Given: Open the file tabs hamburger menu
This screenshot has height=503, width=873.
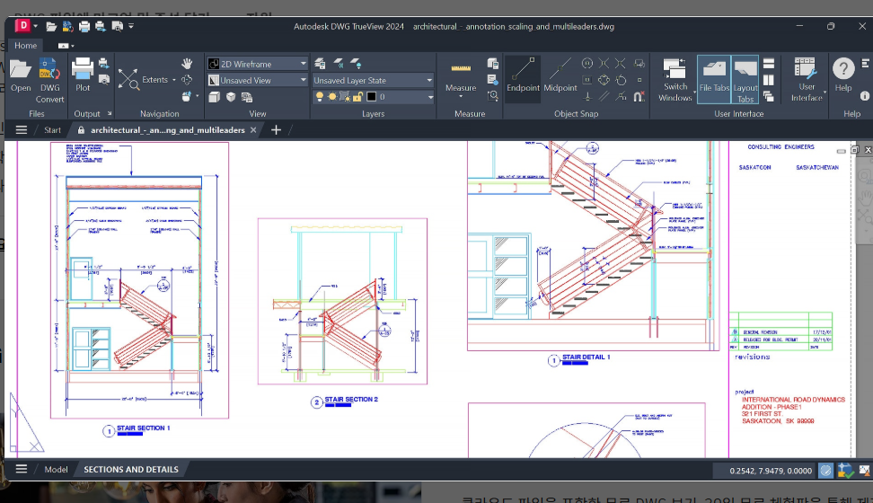Looking at the screenshot, I should pyautogui.click(x=22, y=129).
